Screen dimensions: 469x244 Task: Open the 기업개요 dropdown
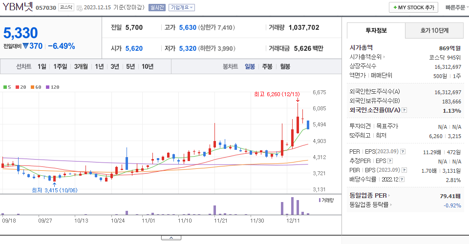point(182,7)
